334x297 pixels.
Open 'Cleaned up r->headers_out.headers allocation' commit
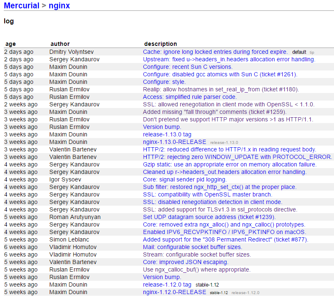(x=225, y=172)
